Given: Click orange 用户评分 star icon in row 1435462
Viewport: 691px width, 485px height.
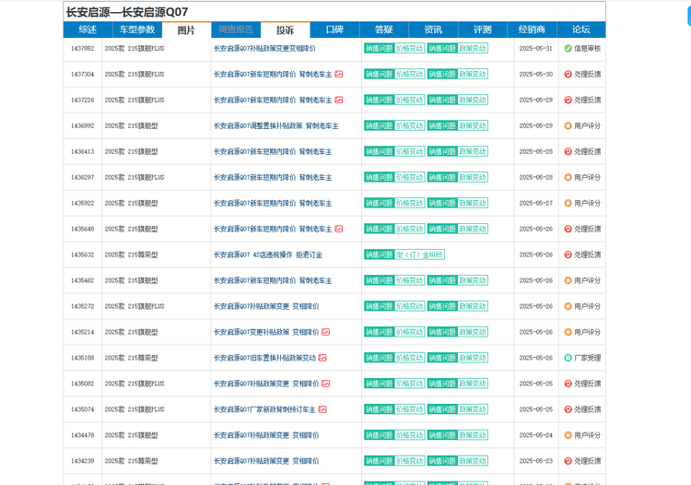Looking at the screenshot, I should point(568,280).
